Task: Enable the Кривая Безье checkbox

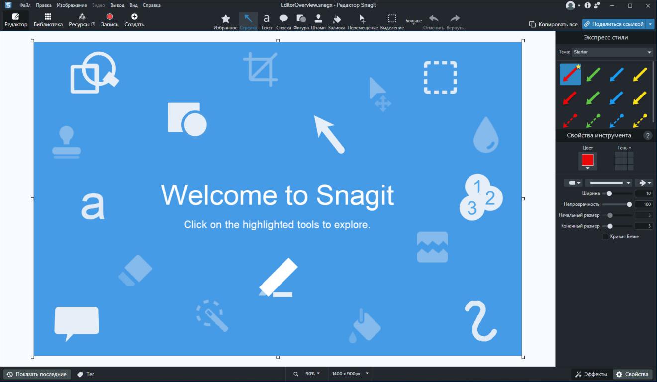Action: [x=605, y=237]
